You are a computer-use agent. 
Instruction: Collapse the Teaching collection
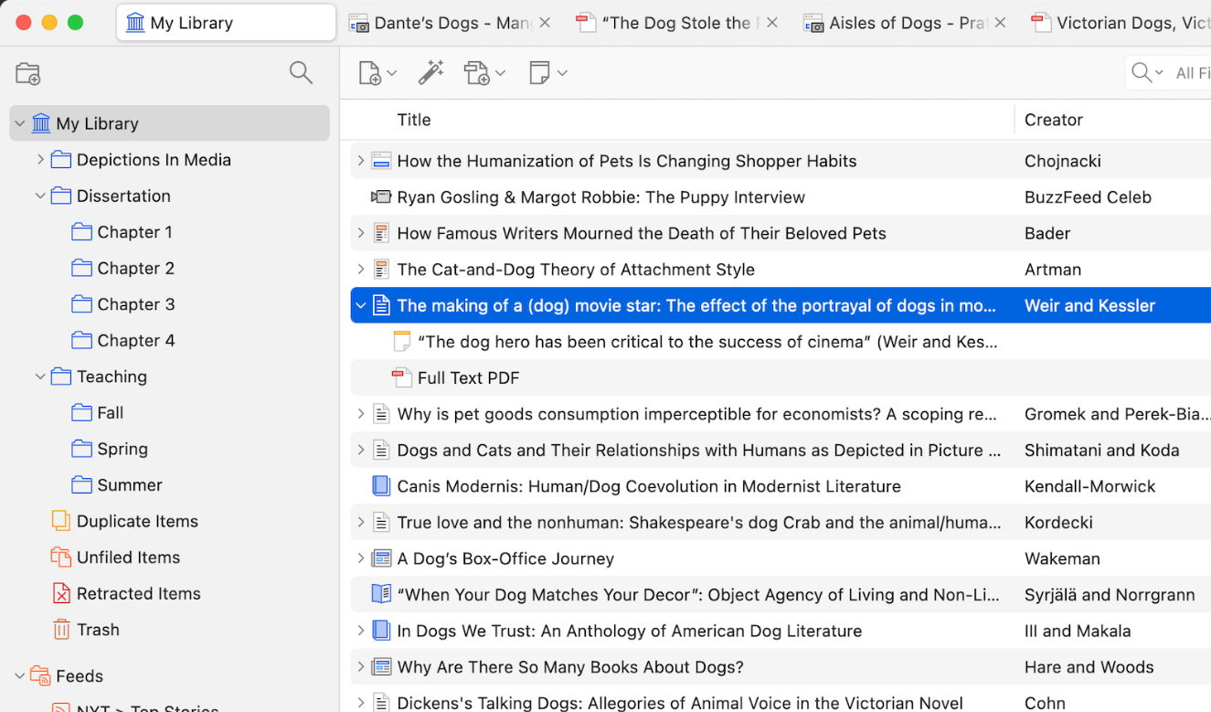click(x=40, y=377)
